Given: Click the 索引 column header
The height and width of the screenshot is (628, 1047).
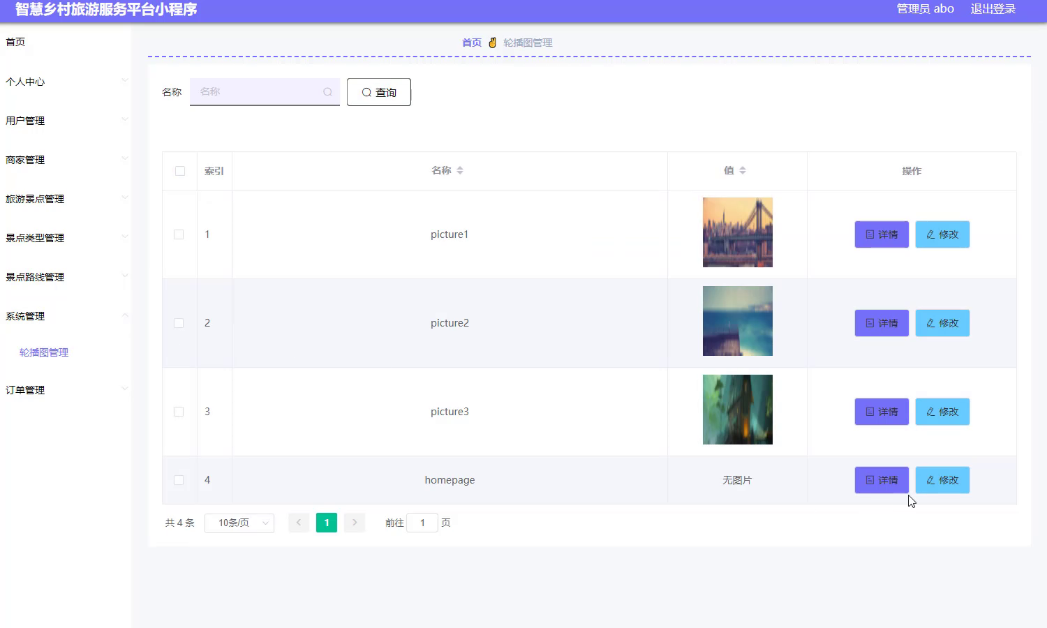Looking at the screenshot, I should pos(214,171).
